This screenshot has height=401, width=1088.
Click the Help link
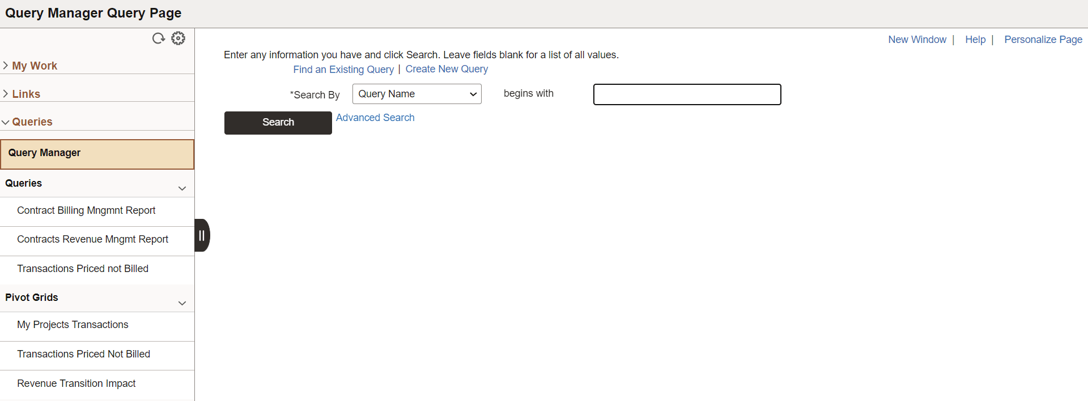975,39
